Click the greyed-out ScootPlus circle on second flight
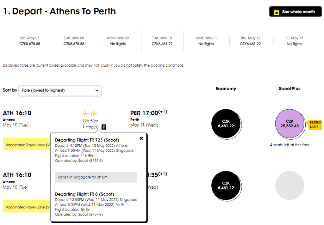 (289, 186)
